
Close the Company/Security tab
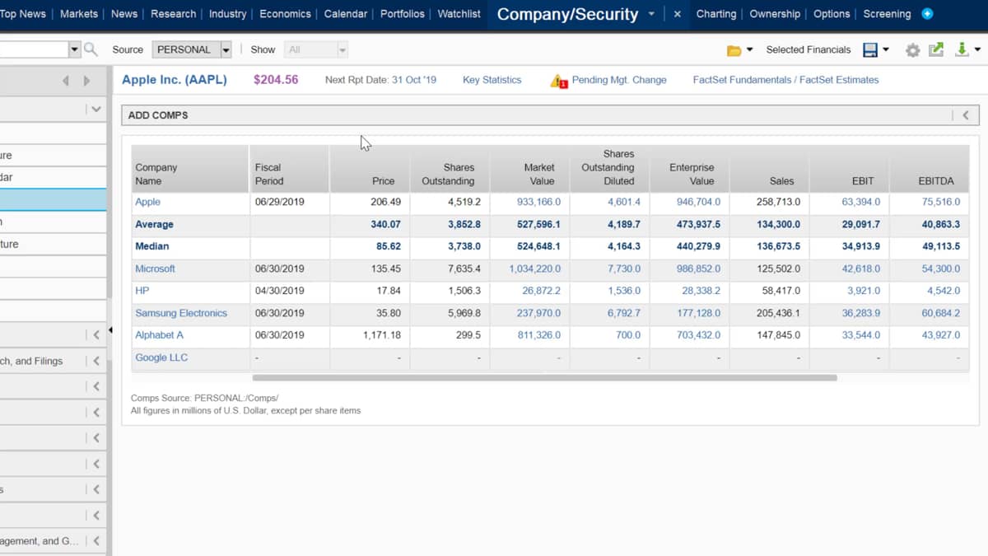pos(677,14)
